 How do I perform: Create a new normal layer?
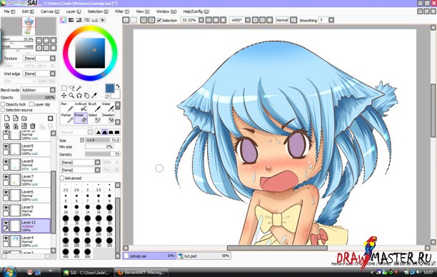(7, 119)
